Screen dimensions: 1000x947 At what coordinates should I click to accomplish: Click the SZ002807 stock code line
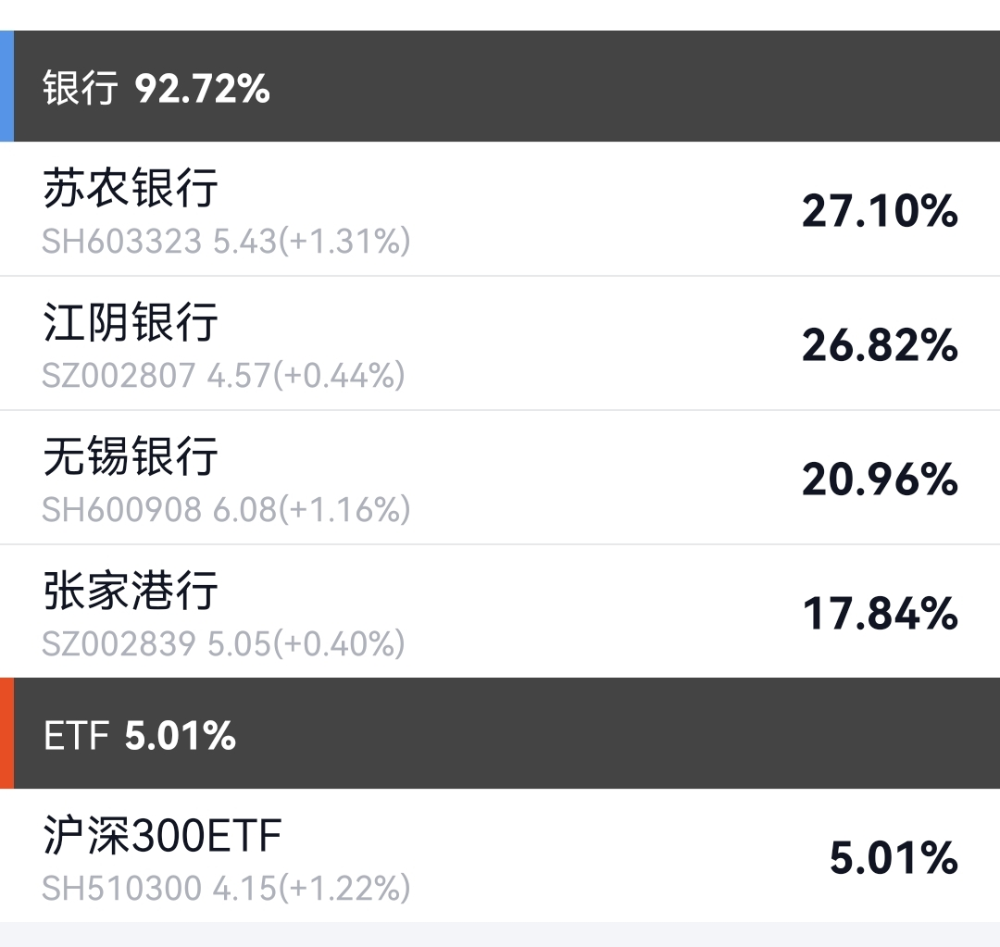pyautogui.click(x=223, y=376)
